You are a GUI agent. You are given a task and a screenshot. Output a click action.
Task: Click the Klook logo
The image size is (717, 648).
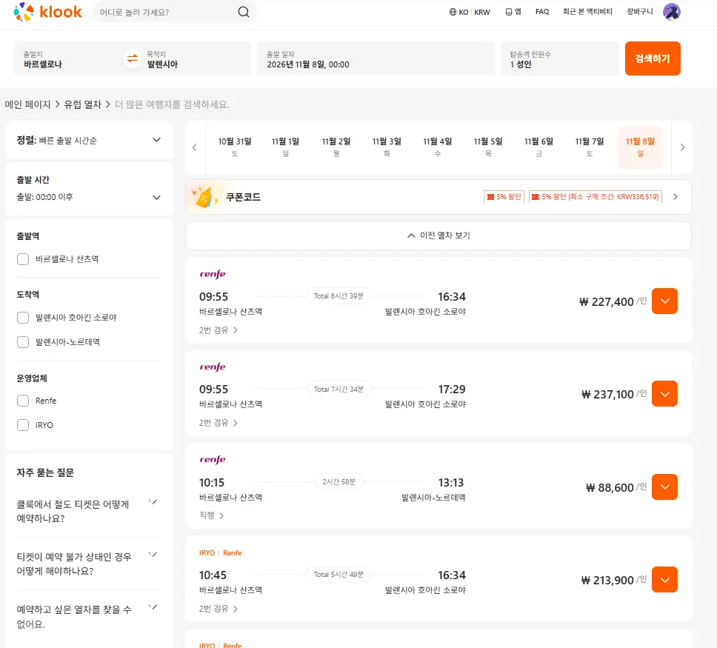tap(48, 12)
